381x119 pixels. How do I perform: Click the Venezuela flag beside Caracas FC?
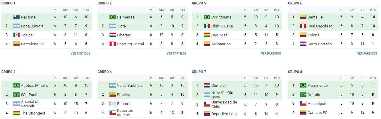(x=303, y=112)
